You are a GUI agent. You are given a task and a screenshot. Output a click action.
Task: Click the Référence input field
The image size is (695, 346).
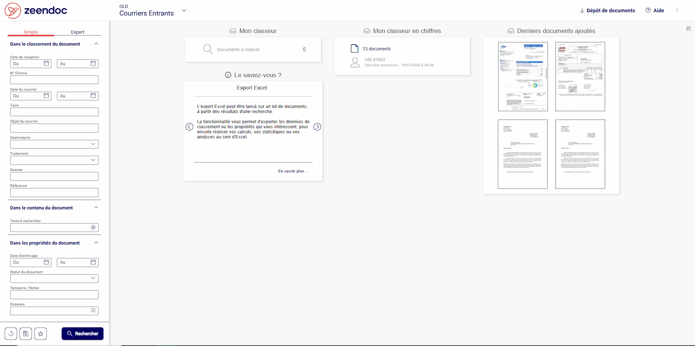coord(54,193)
